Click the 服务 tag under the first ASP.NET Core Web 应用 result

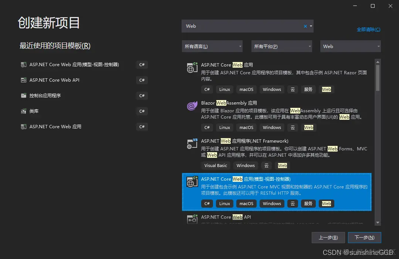click(x=308, y=89)
